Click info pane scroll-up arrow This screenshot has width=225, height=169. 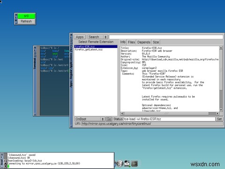(x=221, y=48)
